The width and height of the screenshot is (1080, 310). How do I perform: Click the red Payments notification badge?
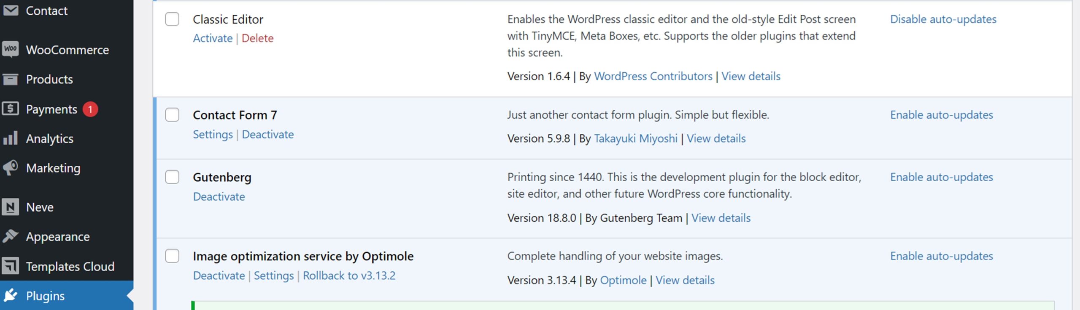[90, 109]
